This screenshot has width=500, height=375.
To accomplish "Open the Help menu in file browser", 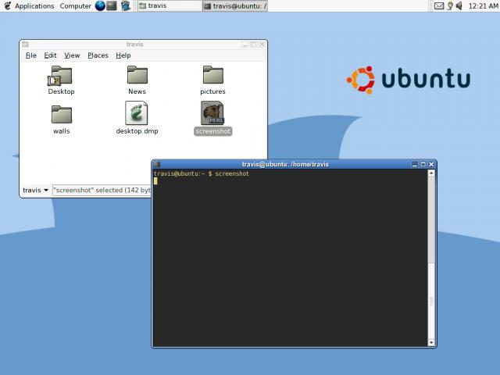I will (123, 55).
